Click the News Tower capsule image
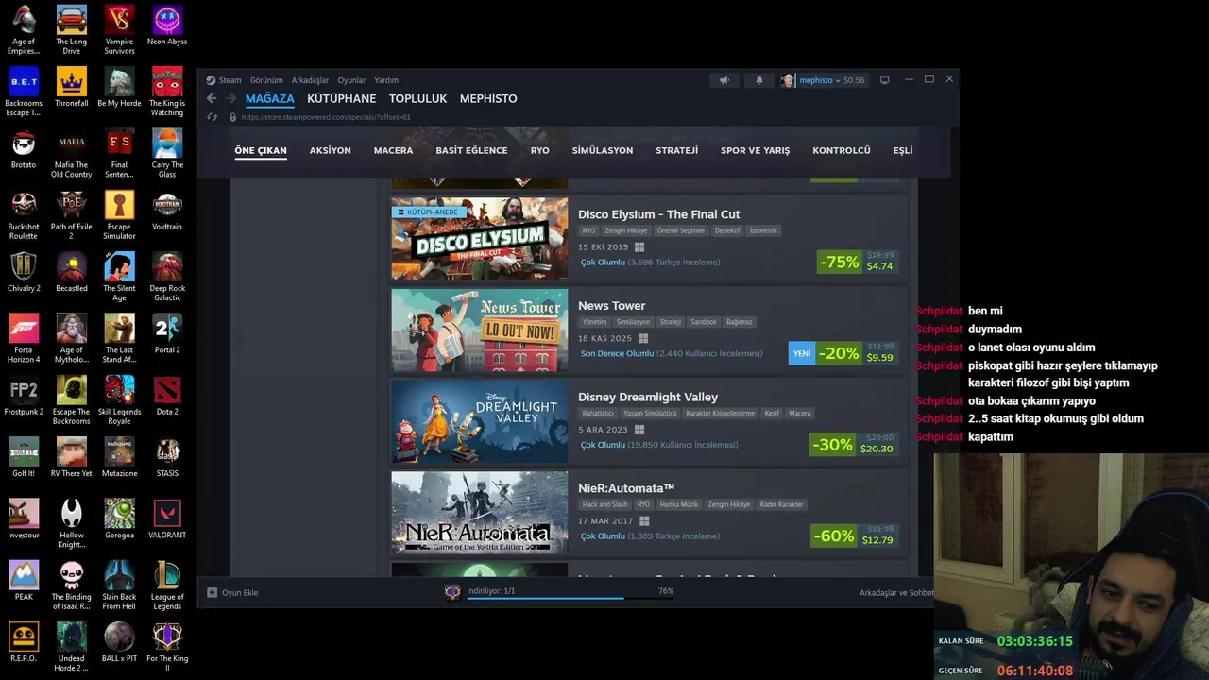 coord(480,331)
